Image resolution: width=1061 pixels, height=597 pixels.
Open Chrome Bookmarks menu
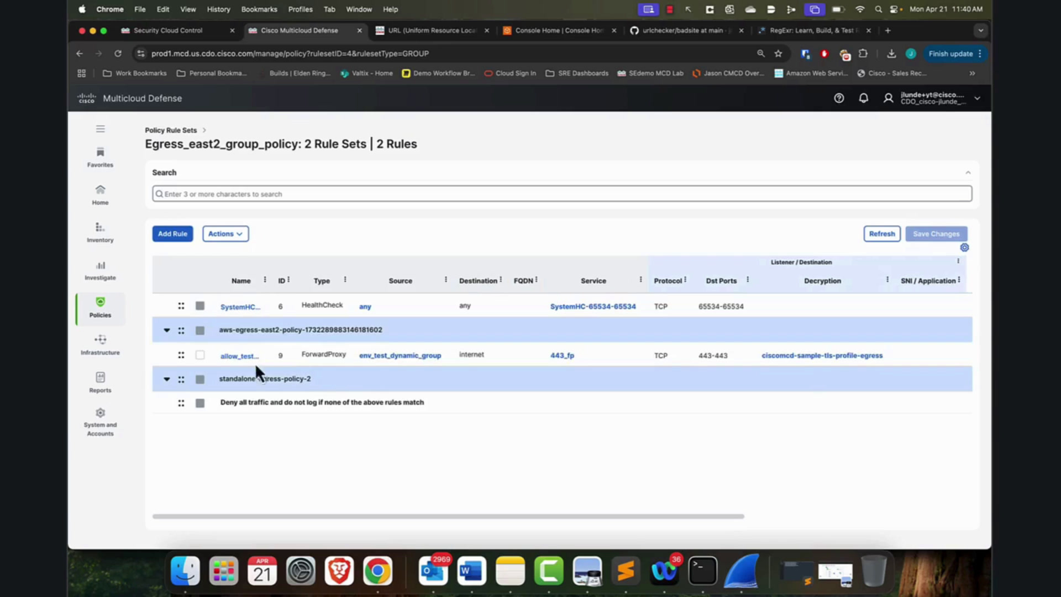click(259, 9)
